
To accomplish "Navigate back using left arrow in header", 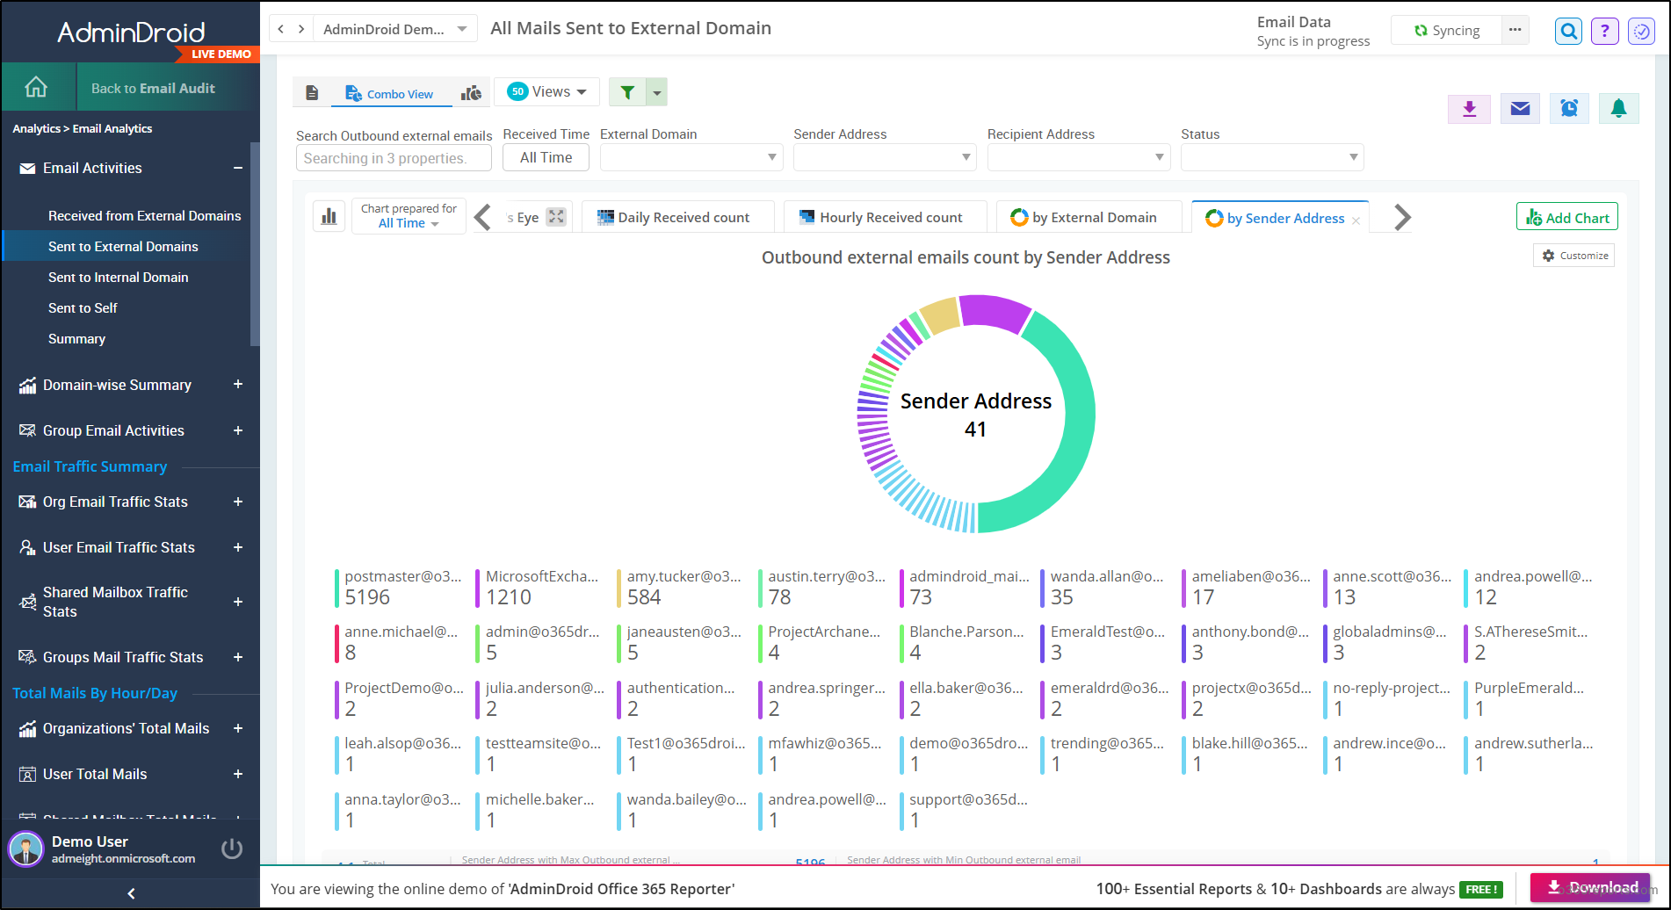I will point(280,29).
